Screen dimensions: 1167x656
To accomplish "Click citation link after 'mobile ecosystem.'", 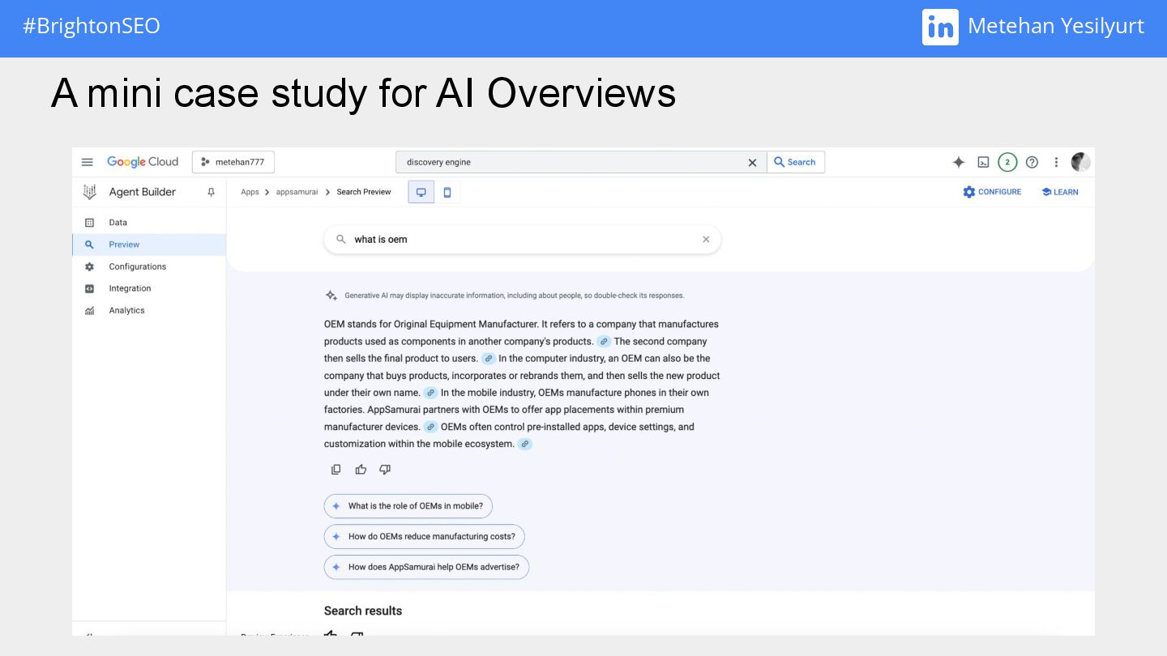I will (x=525, y=444).
